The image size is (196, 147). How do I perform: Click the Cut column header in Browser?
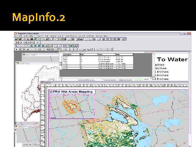(x=89, y=54)
